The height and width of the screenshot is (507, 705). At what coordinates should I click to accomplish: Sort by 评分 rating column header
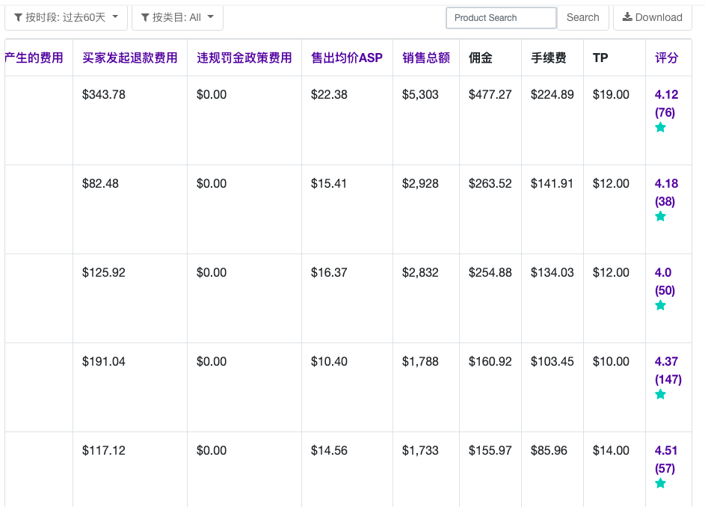point(666,58)
